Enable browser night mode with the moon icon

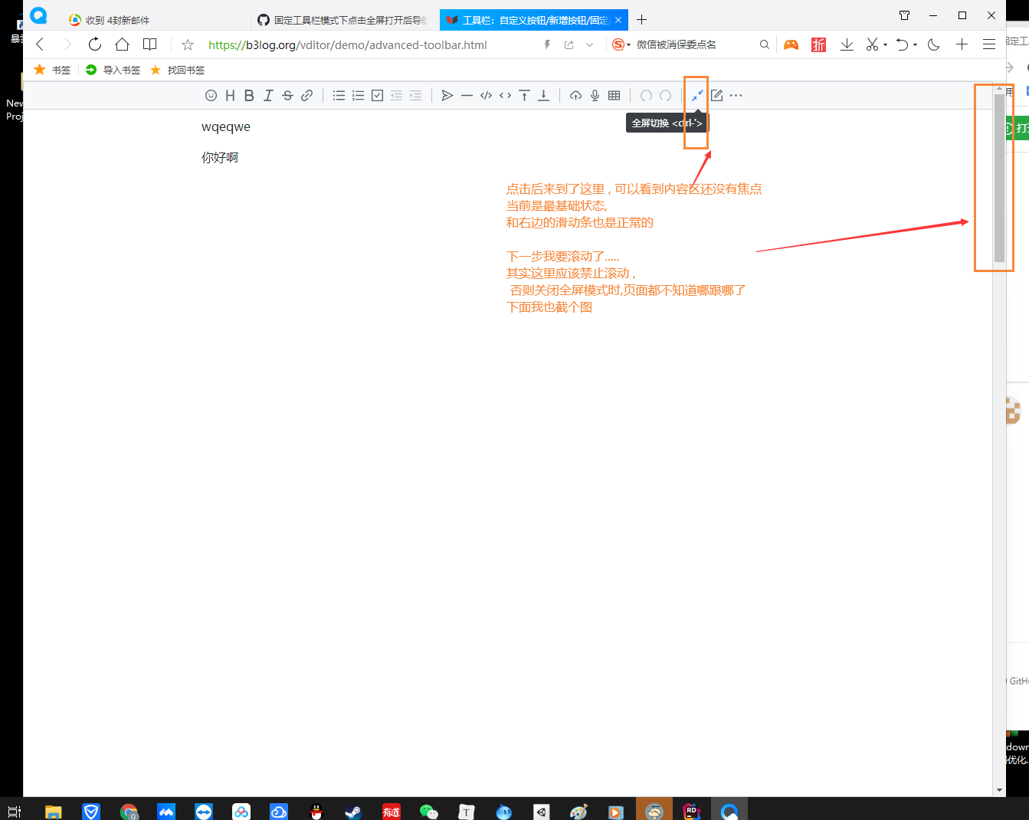pyautogui.click(x=932, y=44)
